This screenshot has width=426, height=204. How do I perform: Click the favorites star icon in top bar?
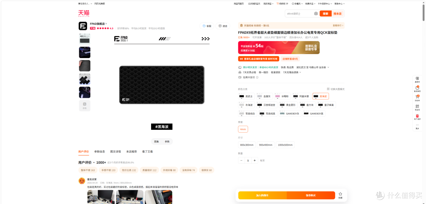(x=293, y=4)
